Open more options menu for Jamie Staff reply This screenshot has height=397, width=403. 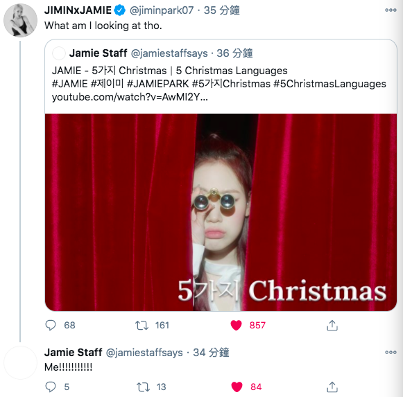coord(391,353)
